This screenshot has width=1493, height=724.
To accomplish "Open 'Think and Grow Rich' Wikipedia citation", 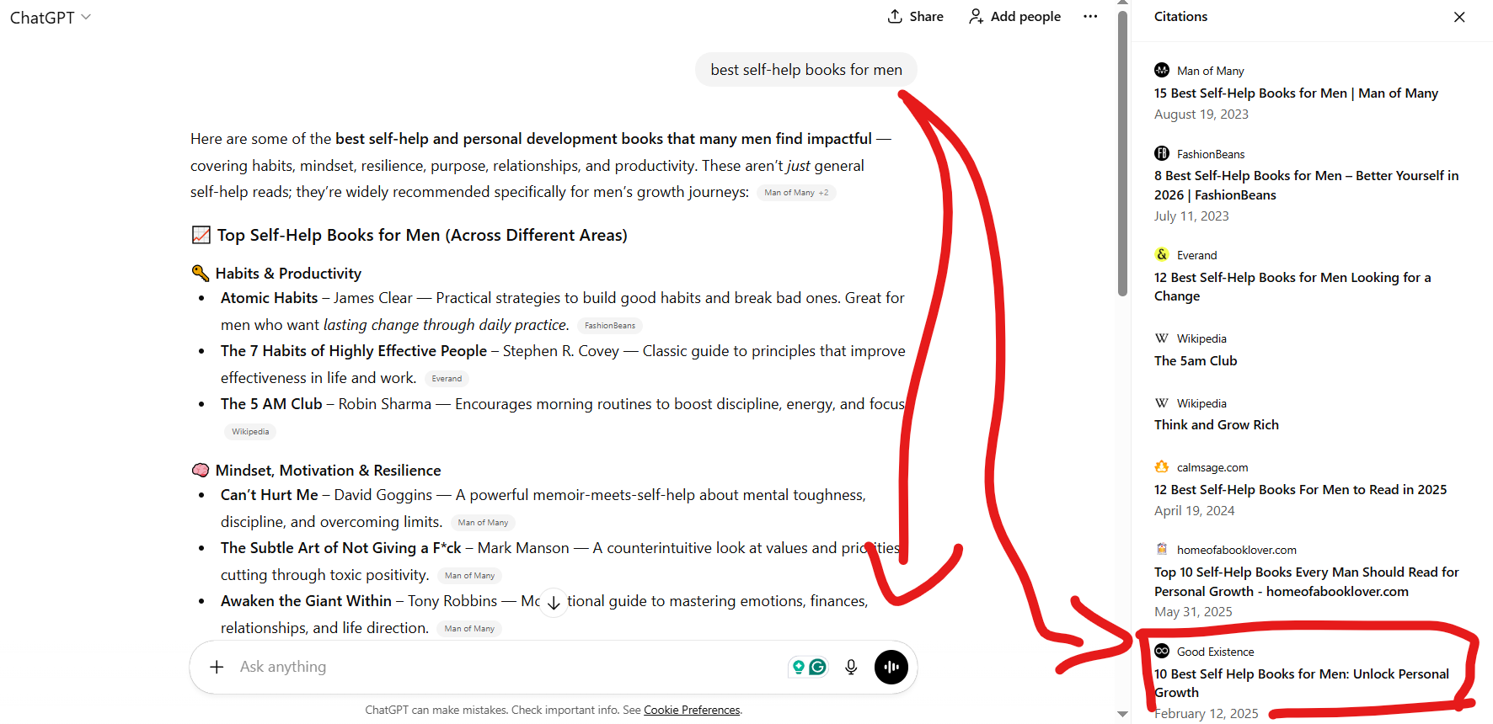I will 1217,425.
